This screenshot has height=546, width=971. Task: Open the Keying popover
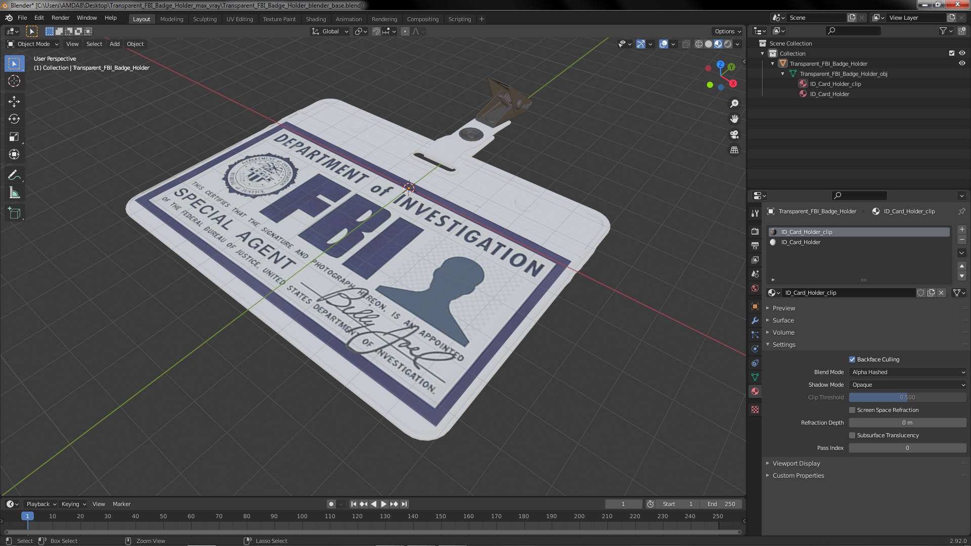[x=73, y=504]
